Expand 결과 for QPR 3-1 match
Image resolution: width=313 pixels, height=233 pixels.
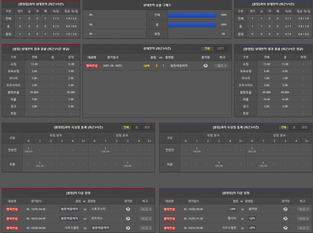click(221, 66)
